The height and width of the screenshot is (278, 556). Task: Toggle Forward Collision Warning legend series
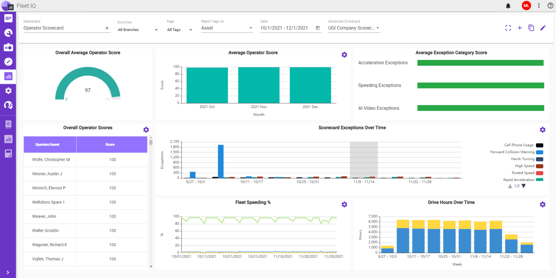point(517,152)
